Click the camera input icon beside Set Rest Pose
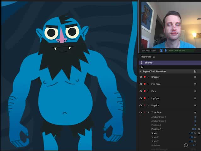The width and height of the screenshot is (201, 151). [x=162, y=50]
